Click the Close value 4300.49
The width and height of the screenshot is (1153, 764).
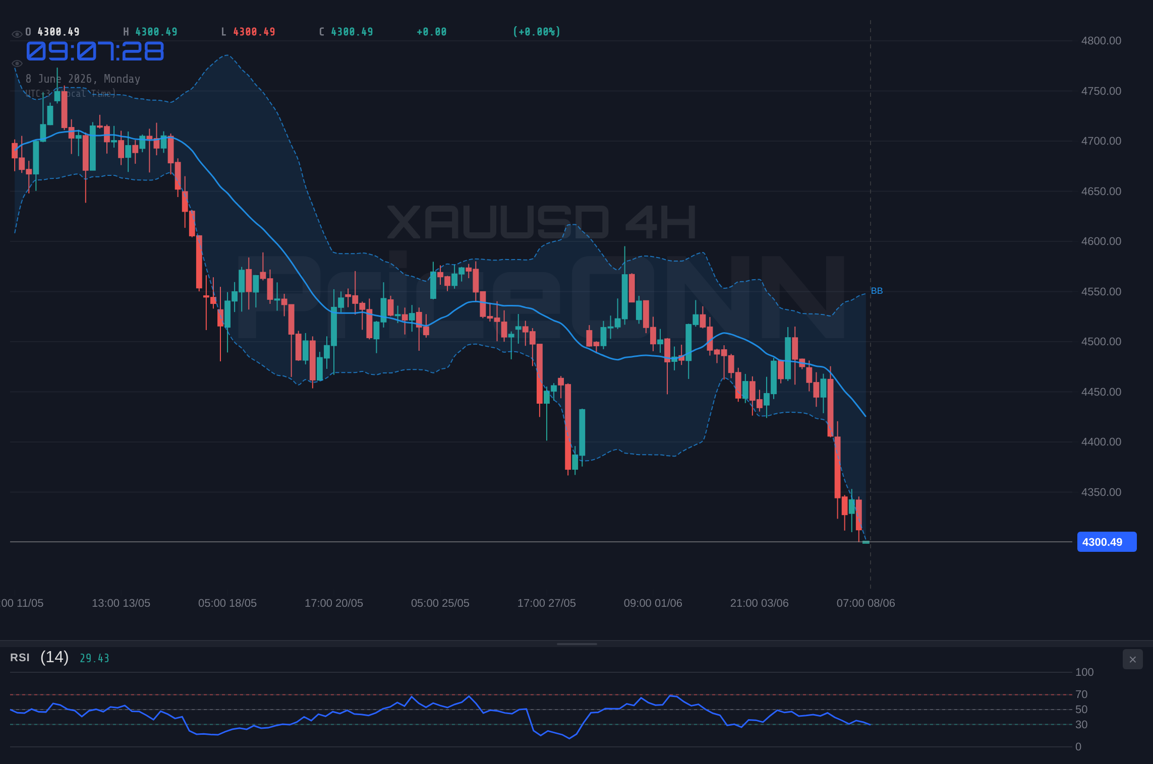pyautogui.click(x=352, y=32)
